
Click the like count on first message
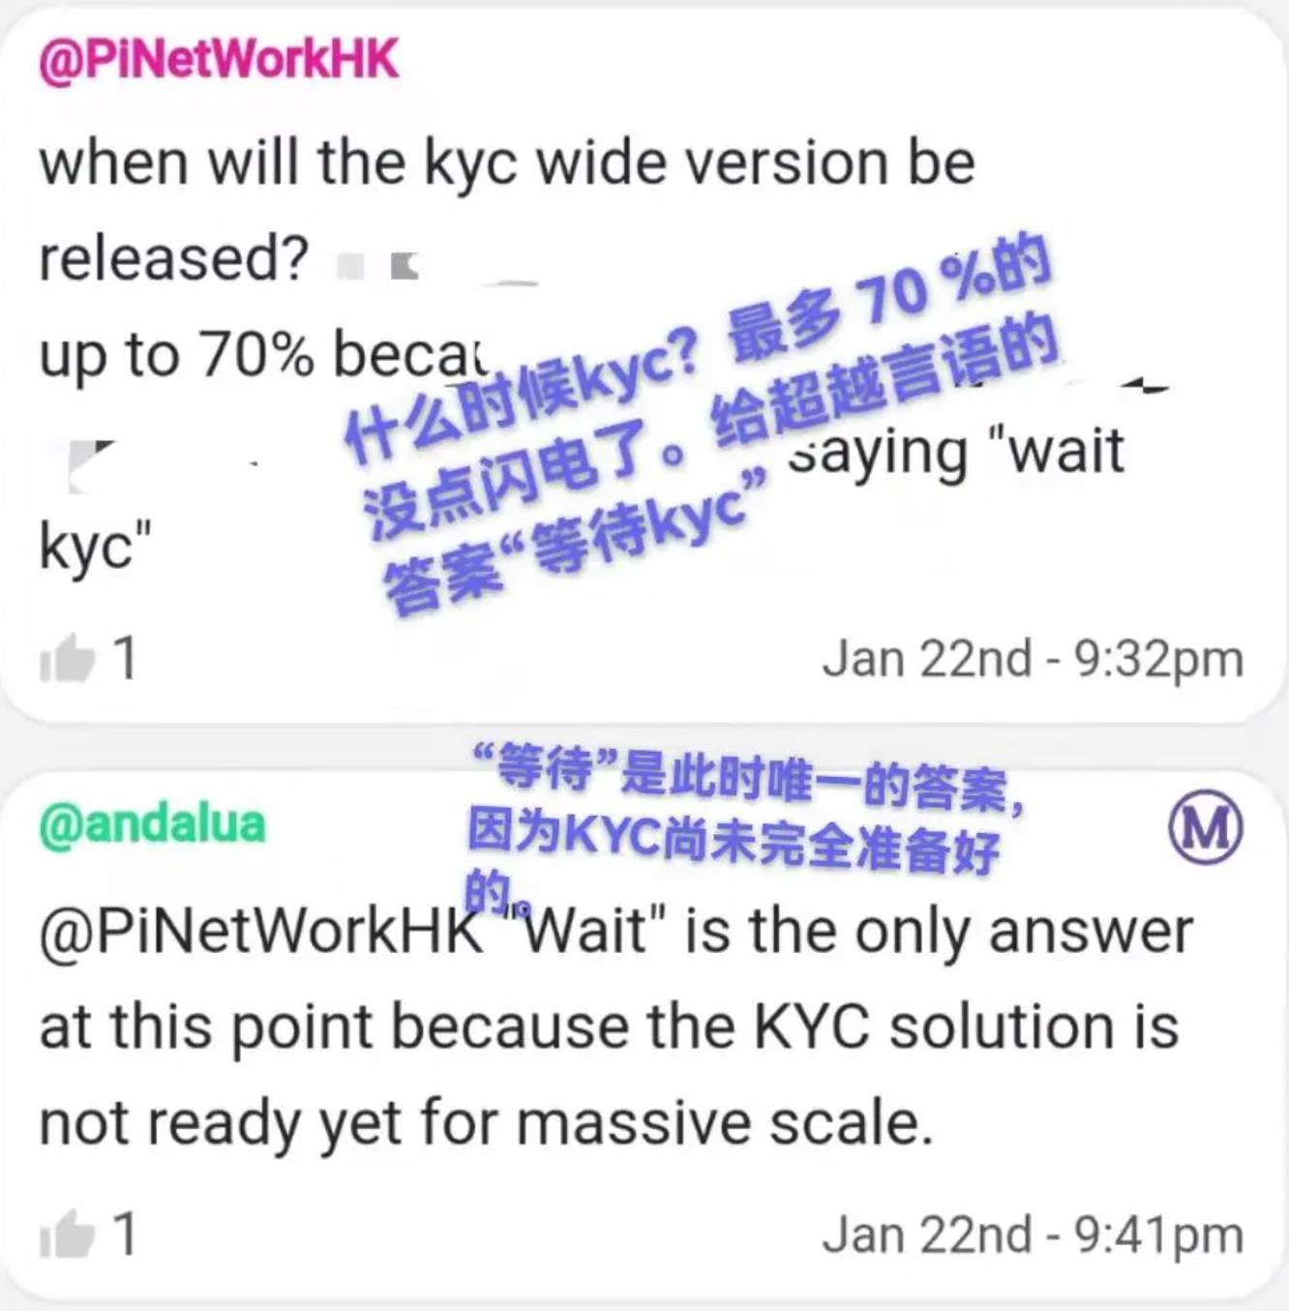[125, 659]
